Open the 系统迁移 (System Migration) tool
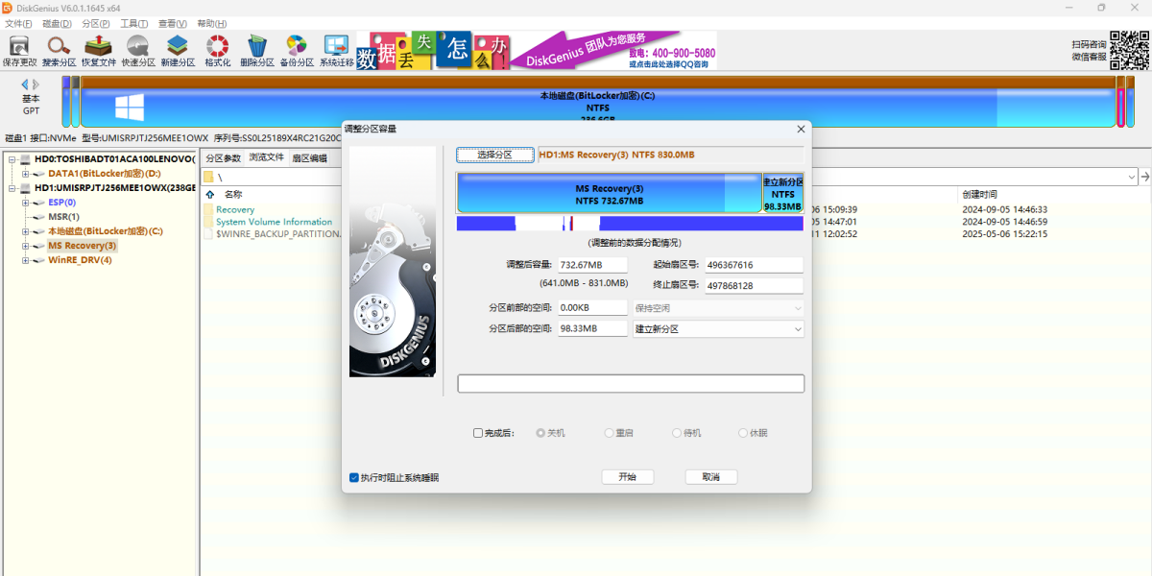 (x=336, y=50)
